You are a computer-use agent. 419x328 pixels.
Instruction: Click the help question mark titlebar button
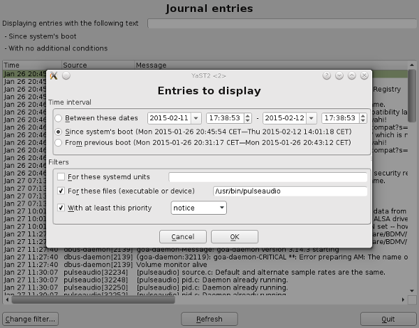327,75
